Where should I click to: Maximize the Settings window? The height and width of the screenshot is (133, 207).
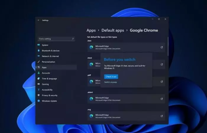(159, 19)
